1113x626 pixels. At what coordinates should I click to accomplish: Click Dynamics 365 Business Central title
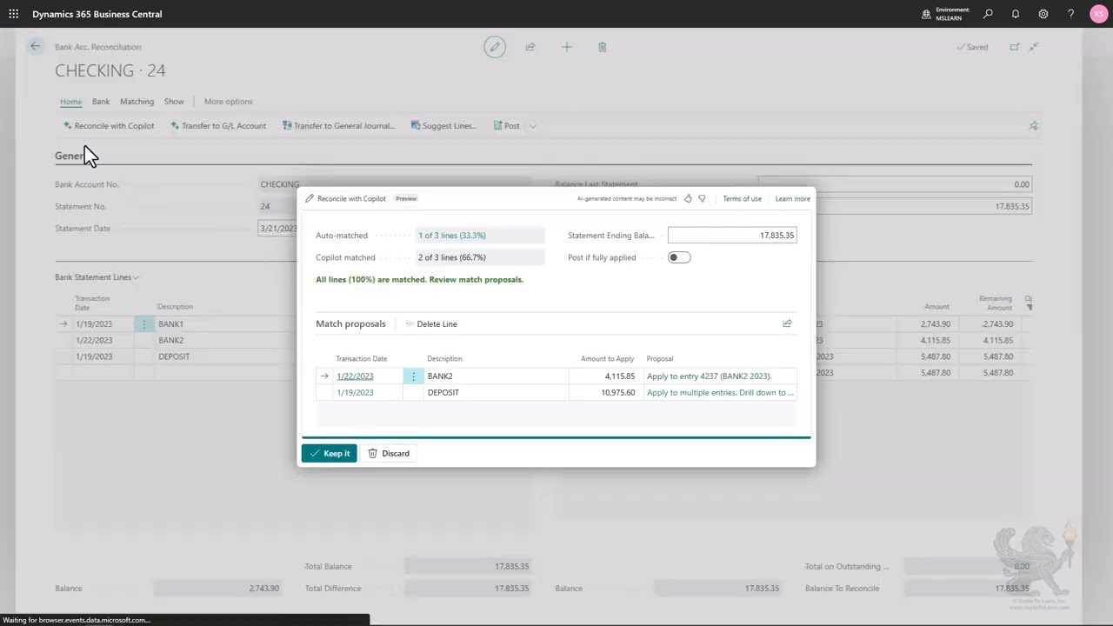pyautogui.click(x=97, y=14)
